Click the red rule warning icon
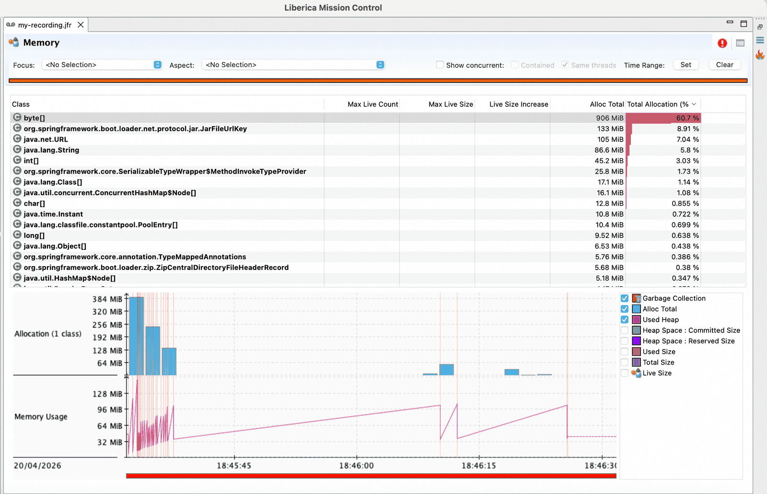 (722, 43)
